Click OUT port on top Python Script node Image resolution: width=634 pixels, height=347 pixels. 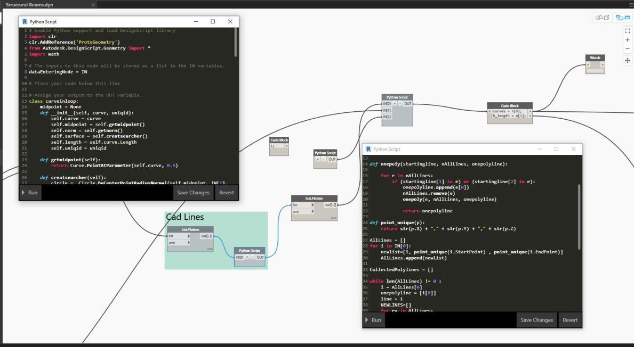407,104
